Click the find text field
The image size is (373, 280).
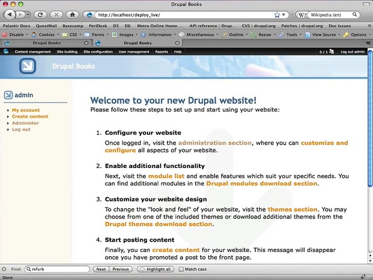57,269
